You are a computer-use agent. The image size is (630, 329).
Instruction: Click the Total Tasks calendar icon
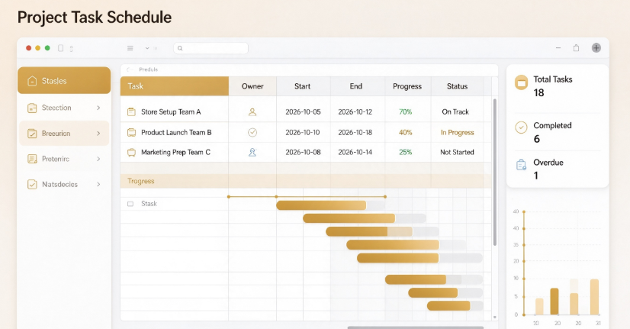pyautogui.click(x=521, y=82)
